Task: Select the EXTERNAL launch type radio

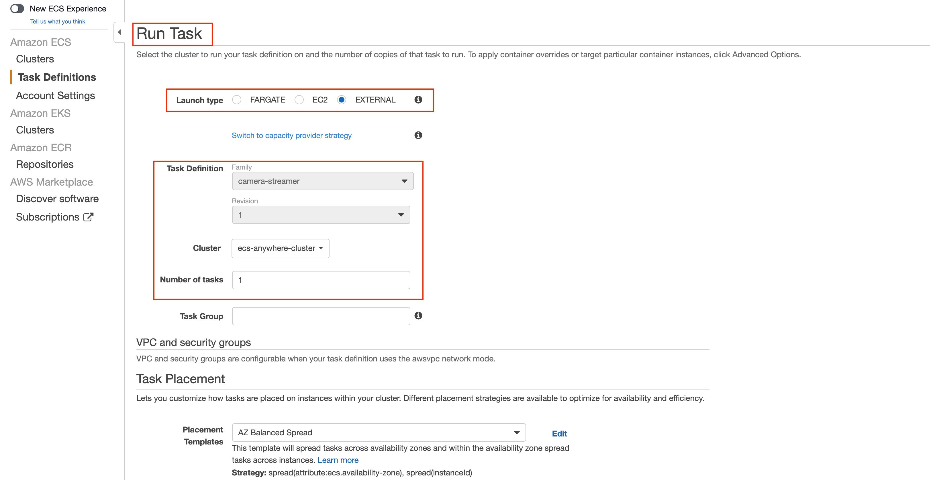Action: coord(342,100)
